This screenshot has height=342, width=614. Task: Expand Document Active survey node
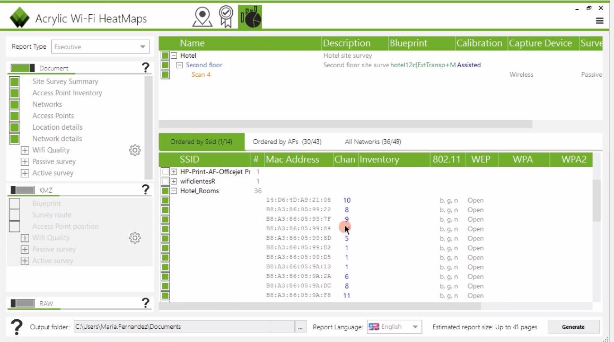pyautogui.click(x=25, y=173)
